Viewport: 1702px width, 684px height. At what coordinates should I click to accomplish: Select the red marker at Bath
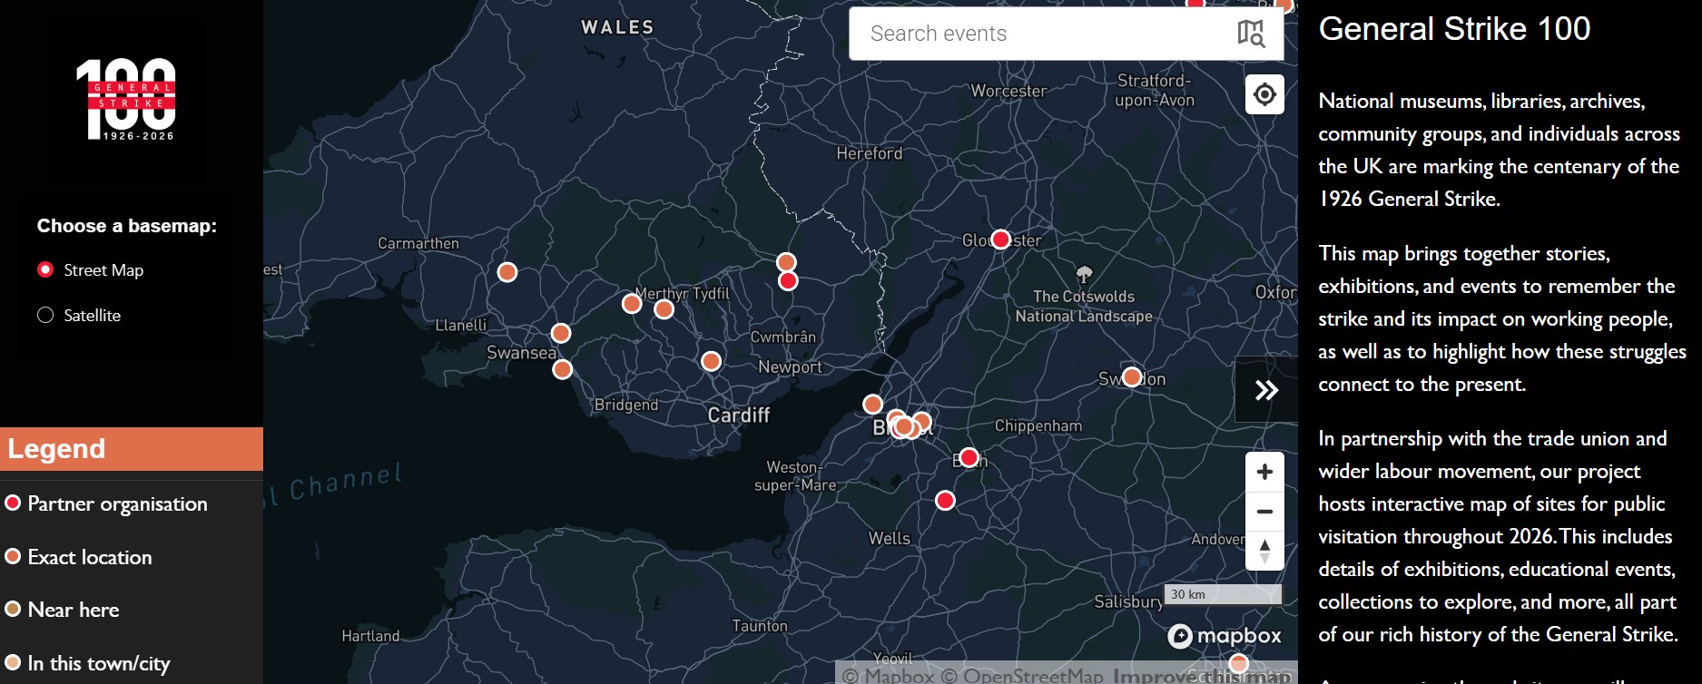(x=969, y=458)
